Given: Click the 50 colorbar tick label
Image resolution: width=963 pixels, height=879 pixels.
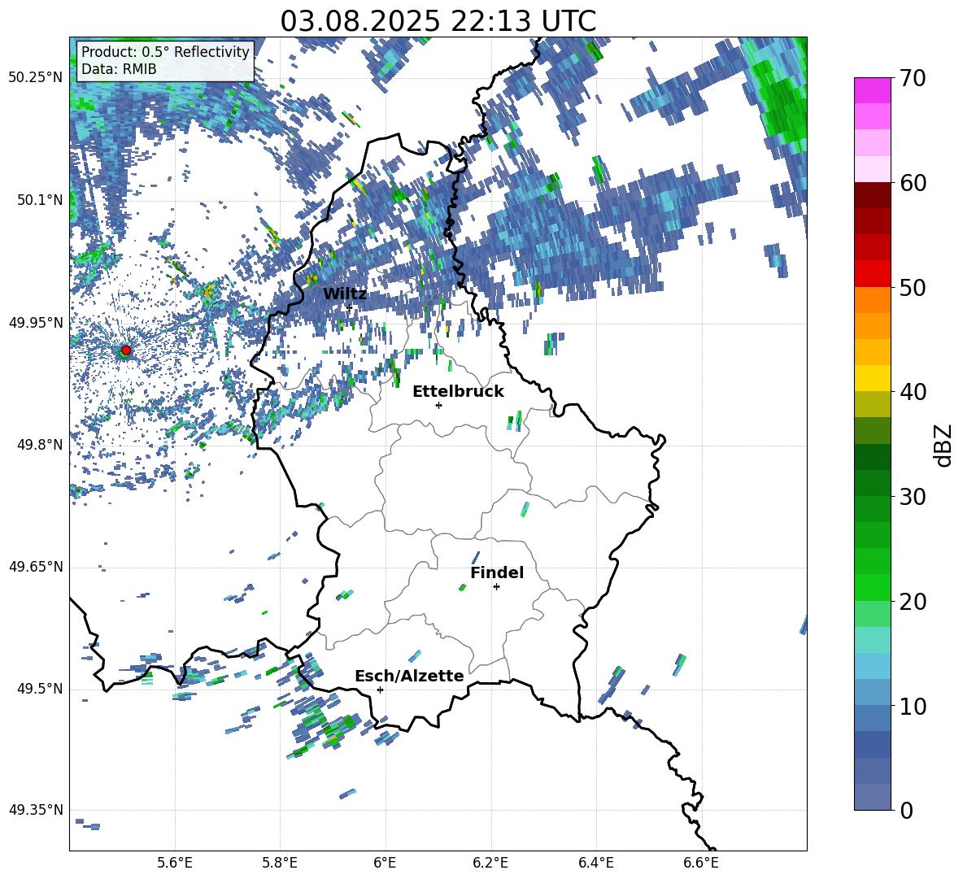Looking at the screenshot, I should [x=912, y=288].
